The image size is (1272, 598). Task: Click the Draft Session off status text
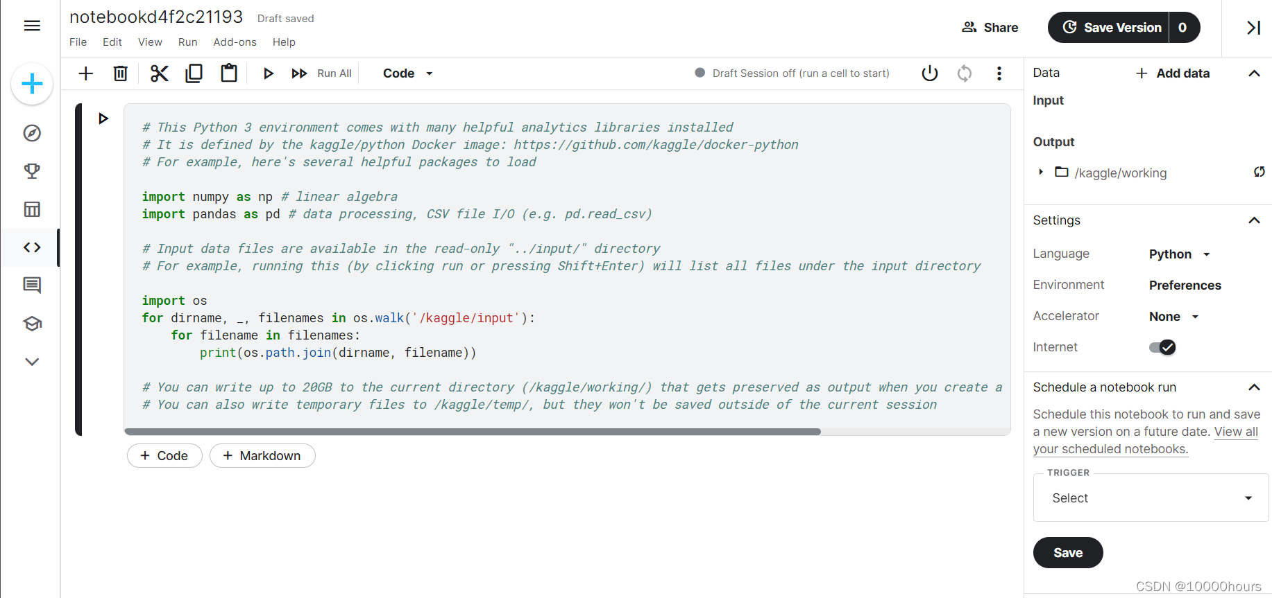pyautogui.click(x=801, y=73)
